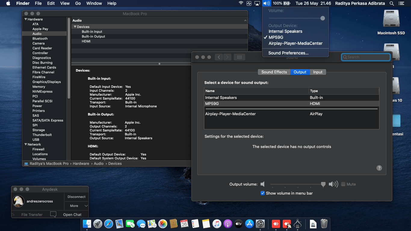Open Finder from the Dock
The image size is (411, 231).
(87, 224)
